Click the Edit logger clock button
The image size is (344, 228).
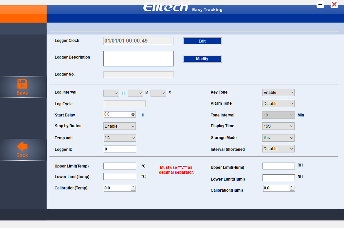click(202, 41)
